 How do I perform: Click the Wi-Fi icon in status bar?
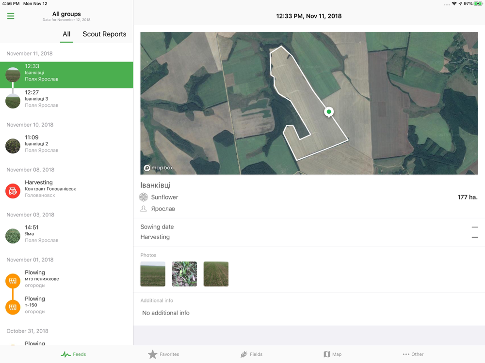[x=454, y=4]
